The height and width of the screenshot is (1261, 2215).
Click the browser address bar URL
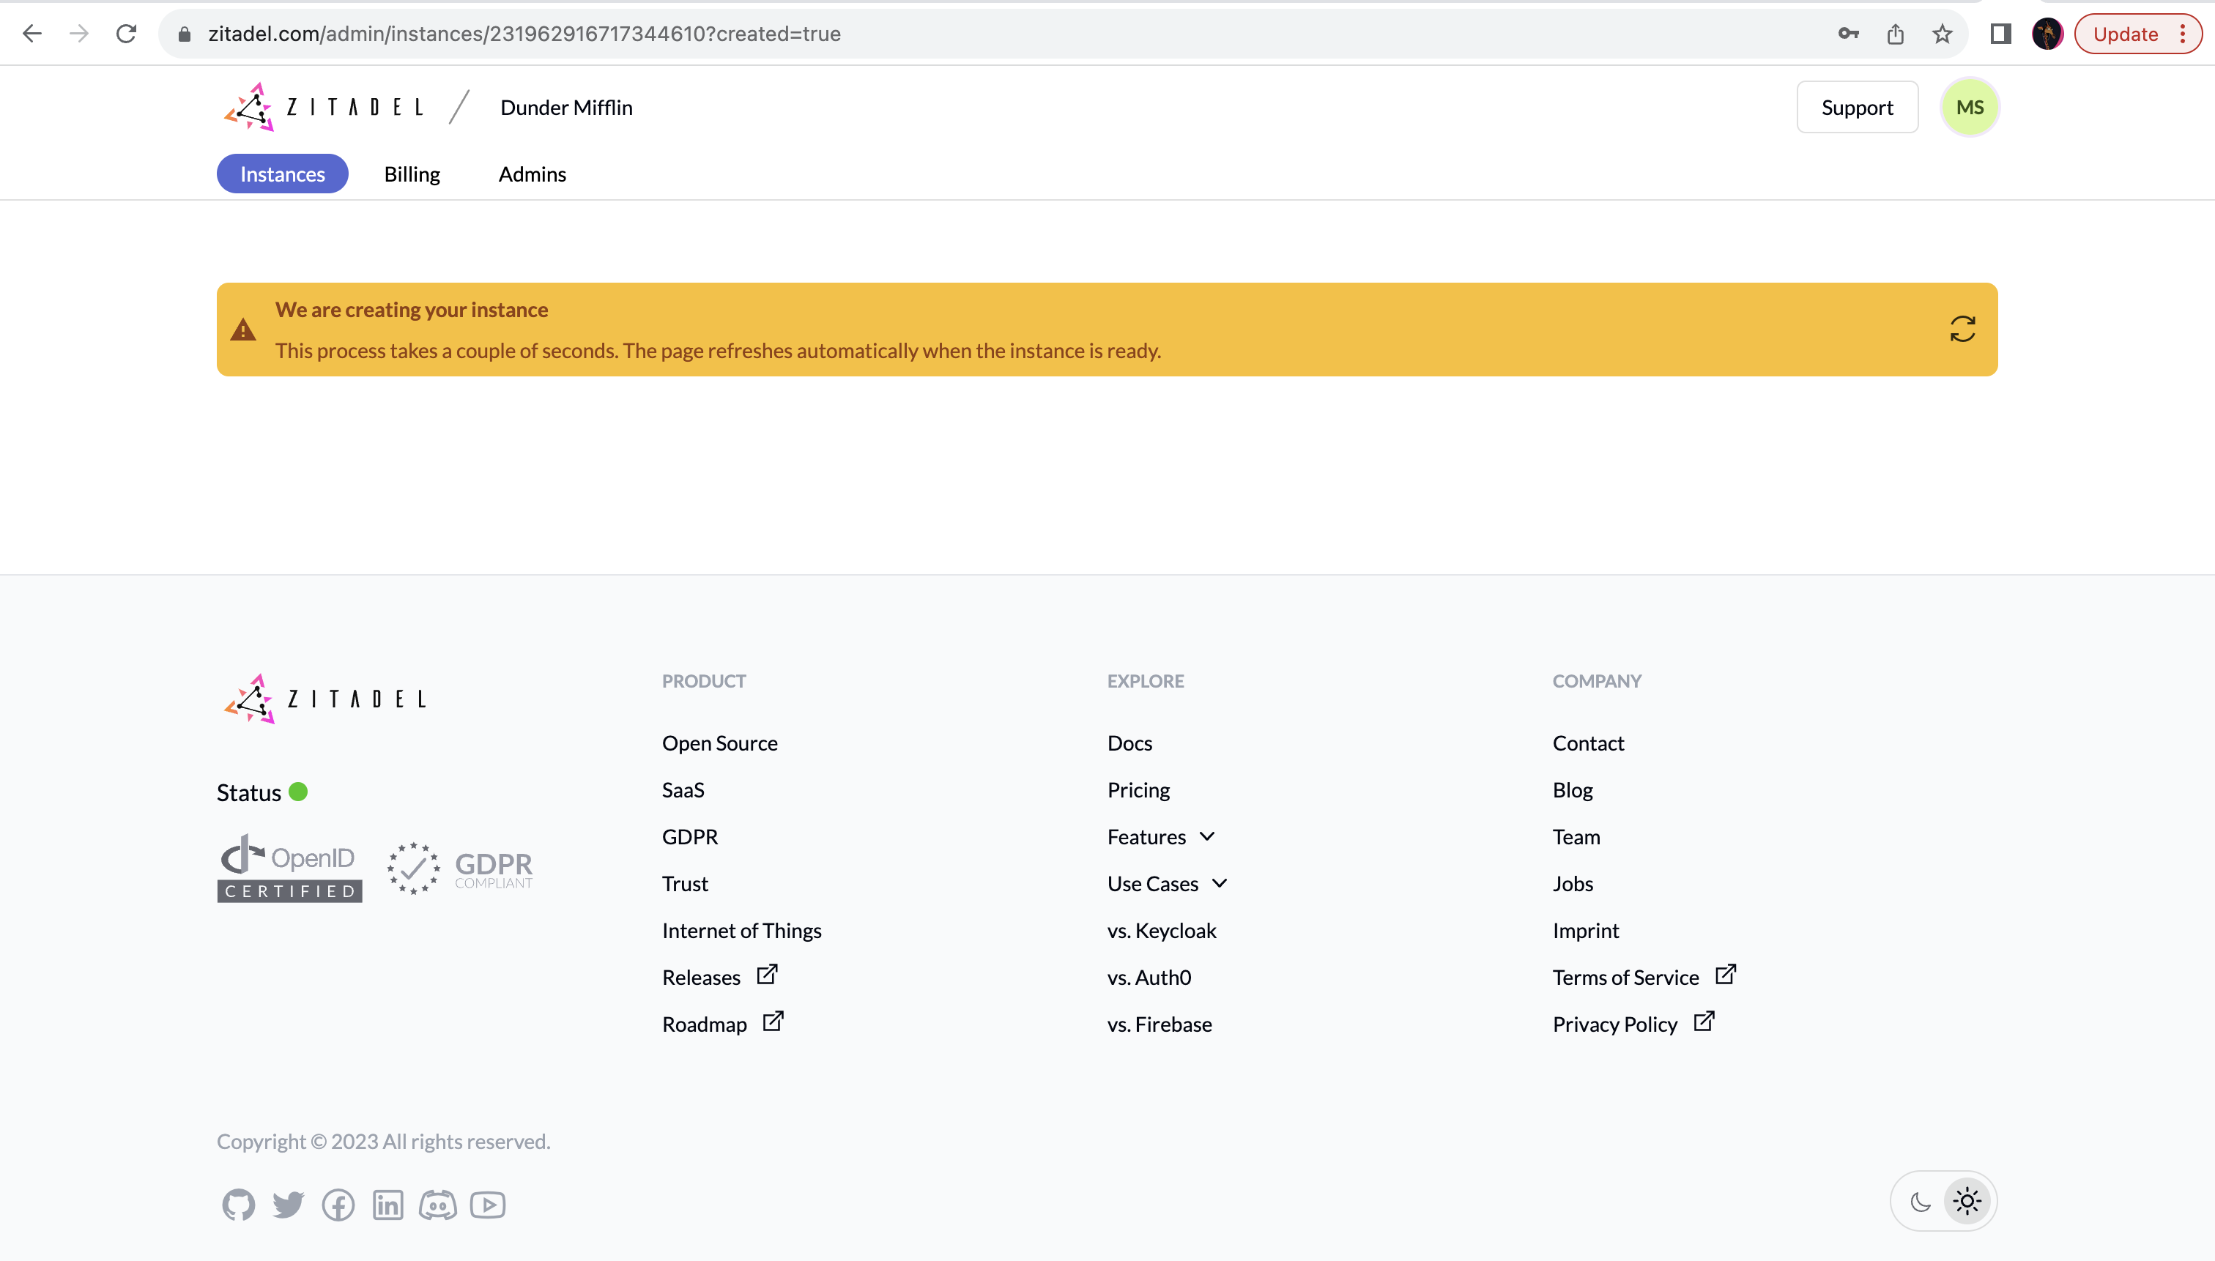point(524,34)
